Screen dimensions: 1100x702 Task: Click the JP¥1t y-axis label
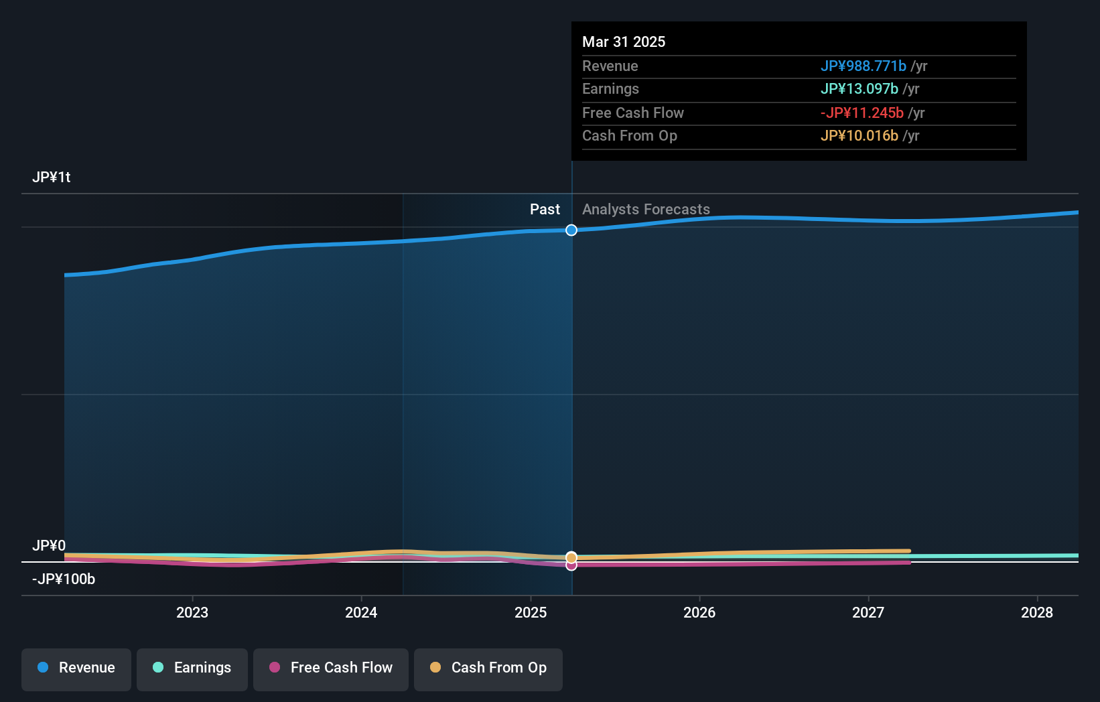pos(52,177)
